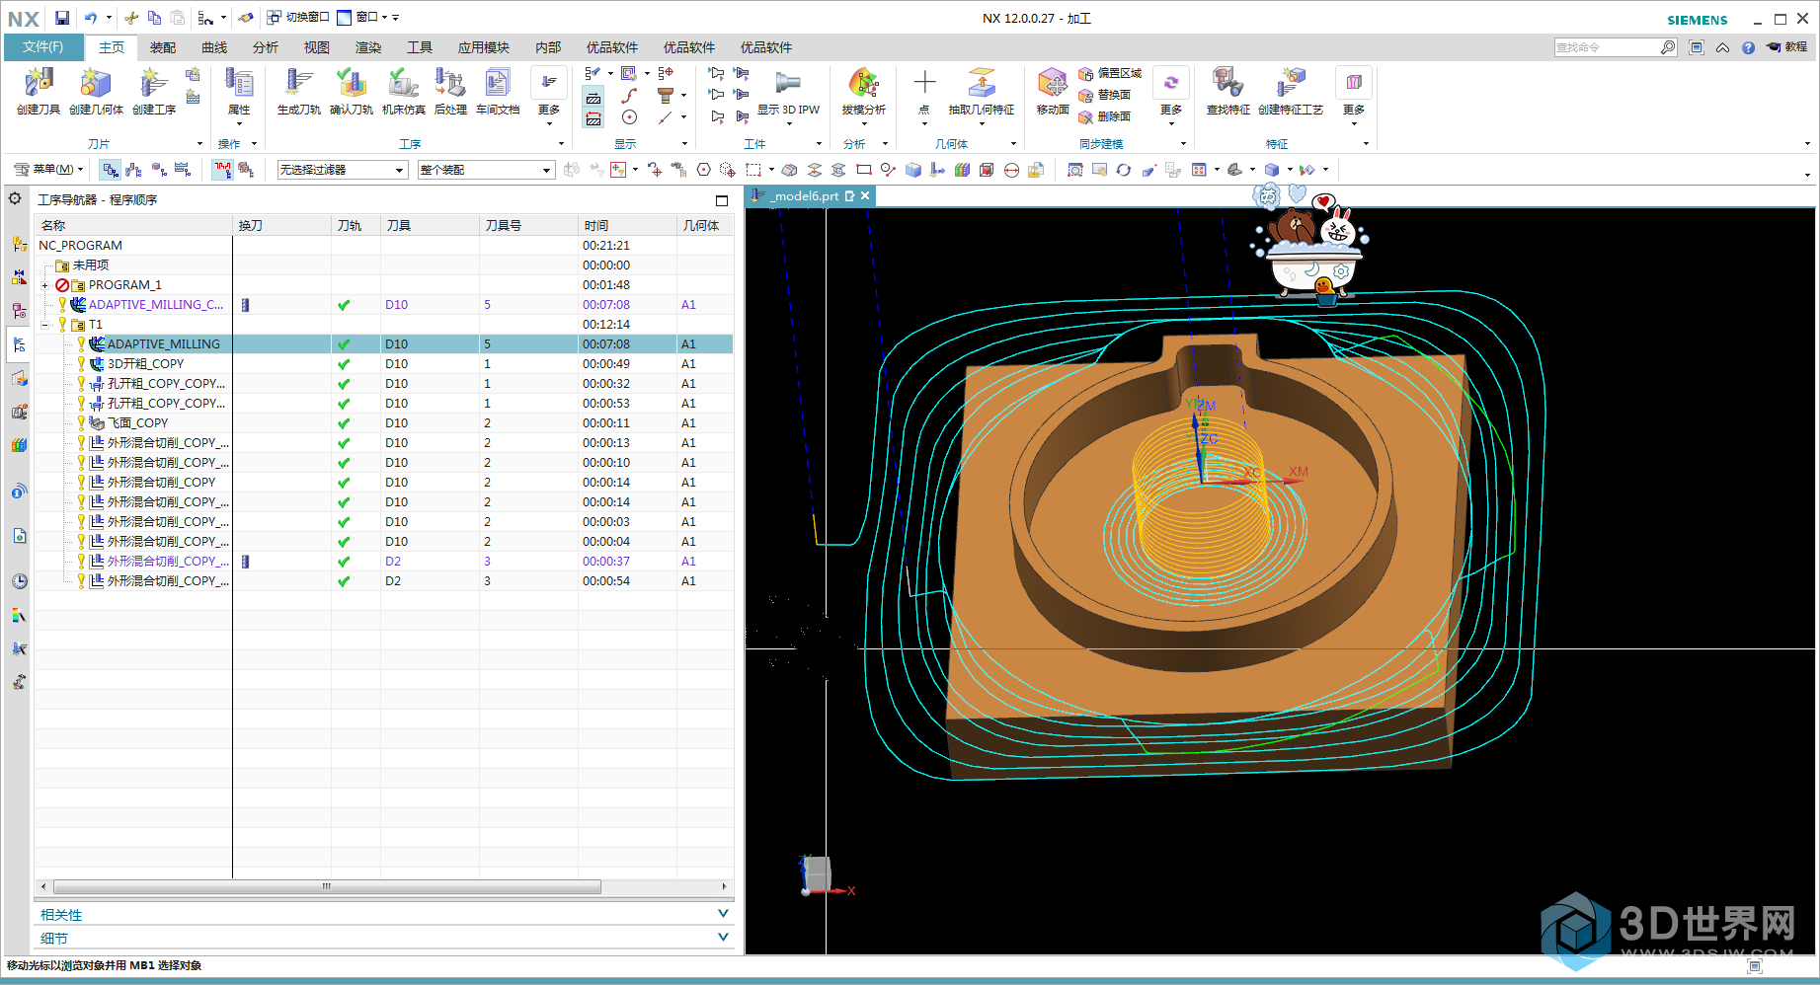This screenshot has height=985, width=1820.
Task: Click the Undo icon in title bar
Action: coord(91,18)
